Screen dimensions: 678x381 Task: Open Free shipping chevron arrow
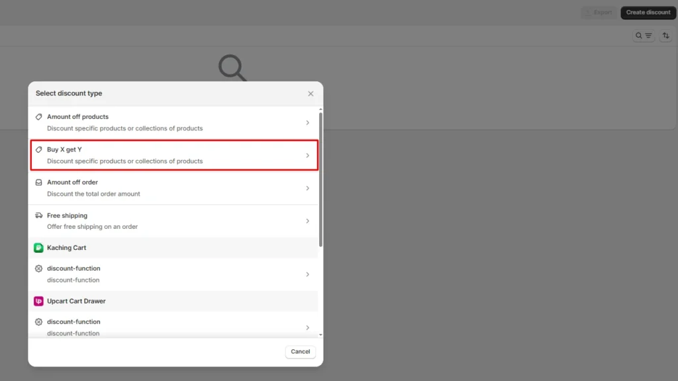(x=307, y=221)
